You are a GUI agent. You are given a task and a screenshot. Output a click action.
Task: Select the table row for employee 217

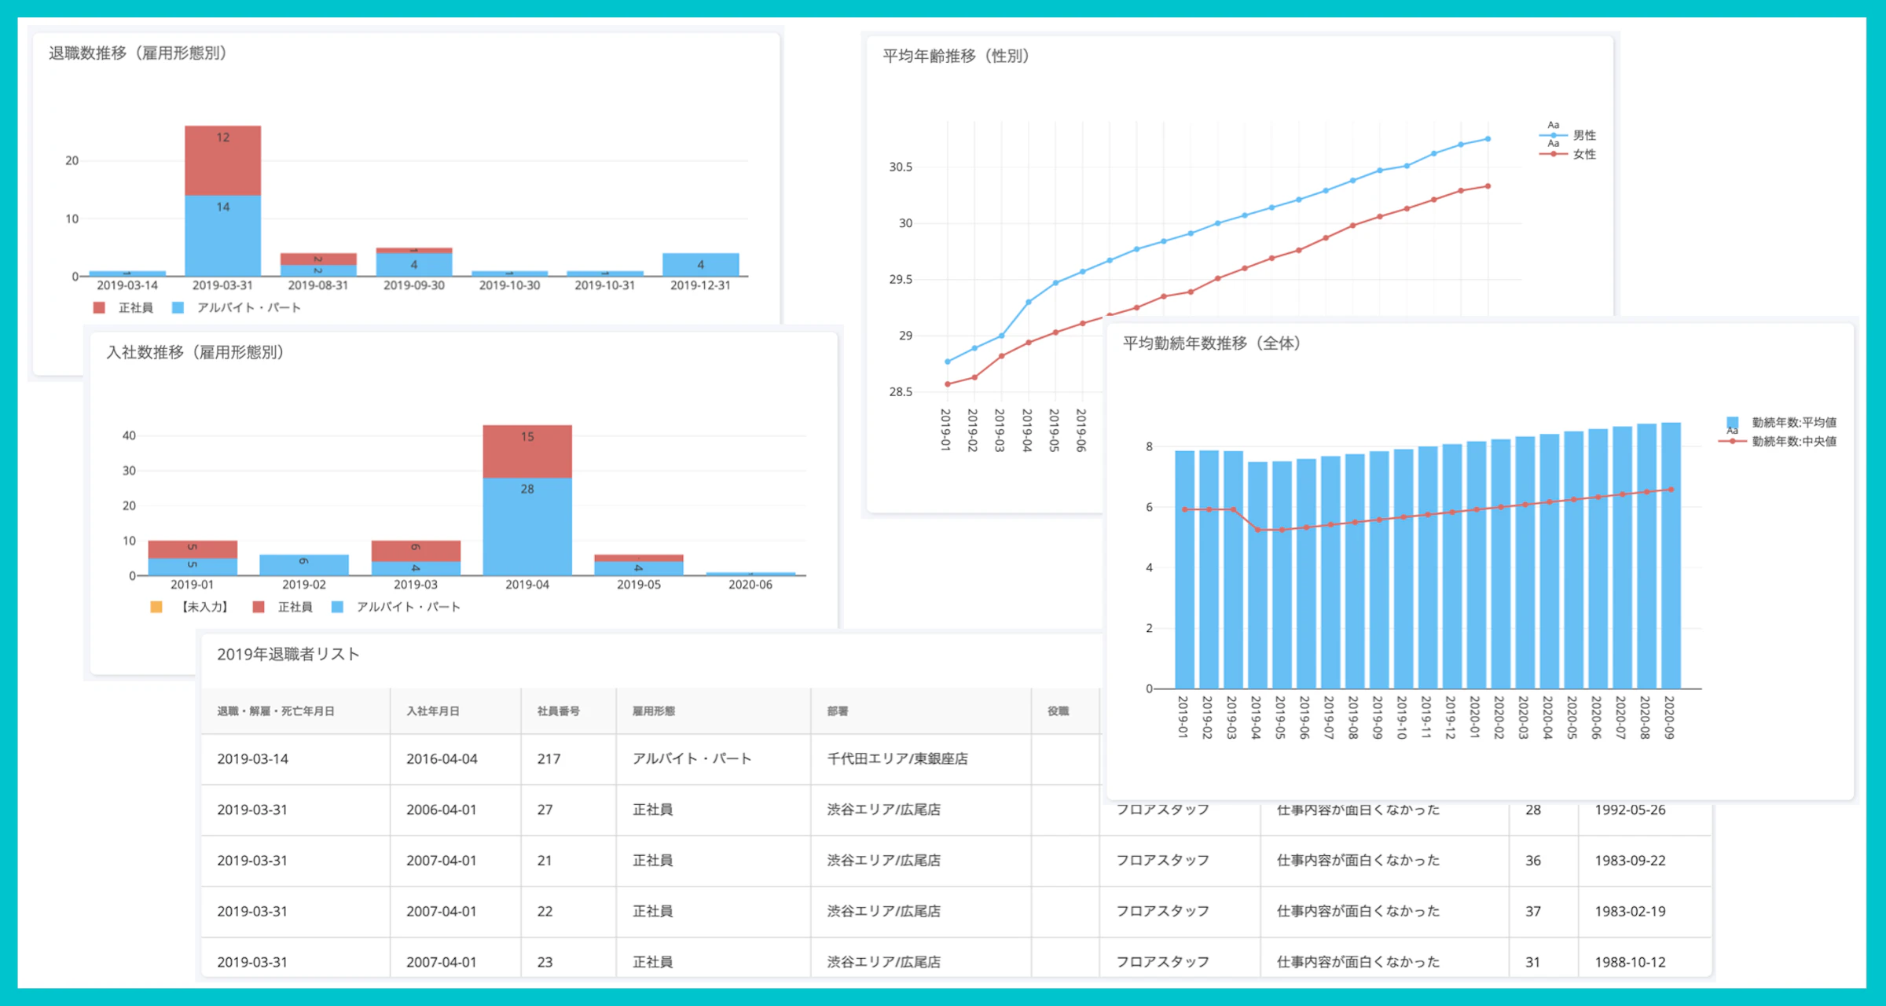tap(550, 759)
